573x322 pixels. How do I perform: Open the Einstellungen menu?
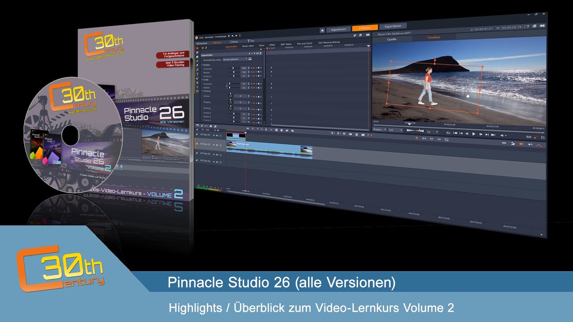(221, 37)
